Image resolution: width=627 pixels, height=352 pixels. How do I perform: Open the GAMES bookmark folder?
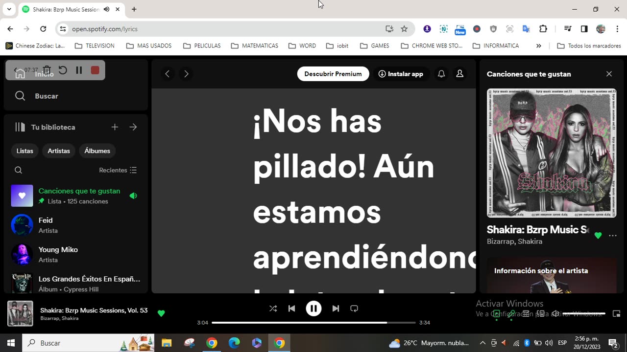coord(374,45)
